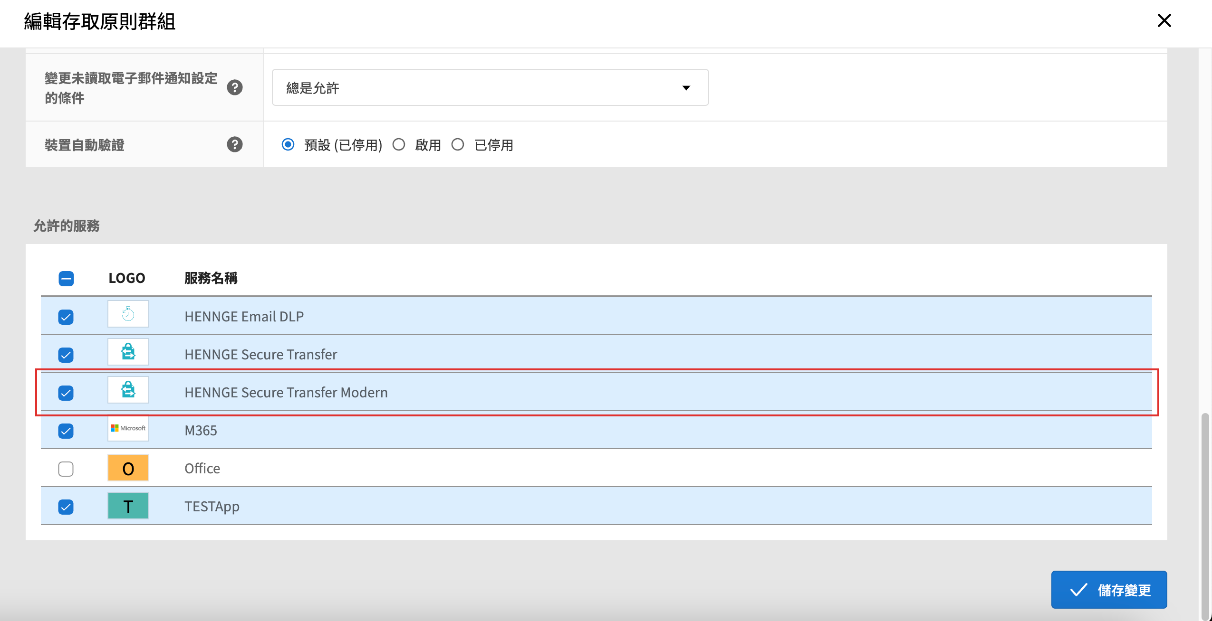1212x621 pixels.
Task: Click the HENNGE Secure Transfer service name
Action: pos(261,354)
